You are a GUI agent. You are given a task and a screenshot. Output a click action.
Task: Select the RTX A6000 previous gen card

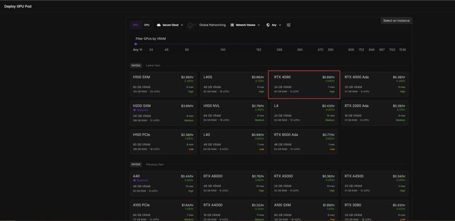[x=234, y=184]
